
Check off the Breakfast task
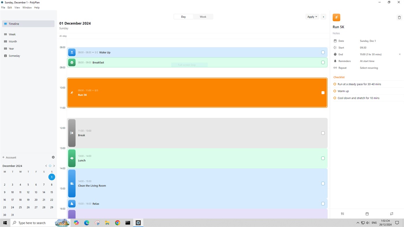(323, 62)
